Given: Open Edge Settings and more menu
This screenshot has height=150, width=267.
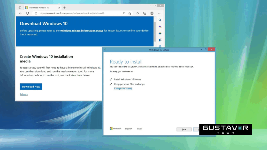Looking at the screenshot, I should [x=159, y=13].
